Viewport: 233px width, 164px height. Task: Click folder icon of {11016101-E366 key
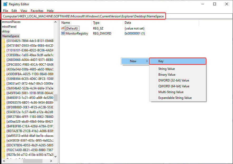coord(4,50)
